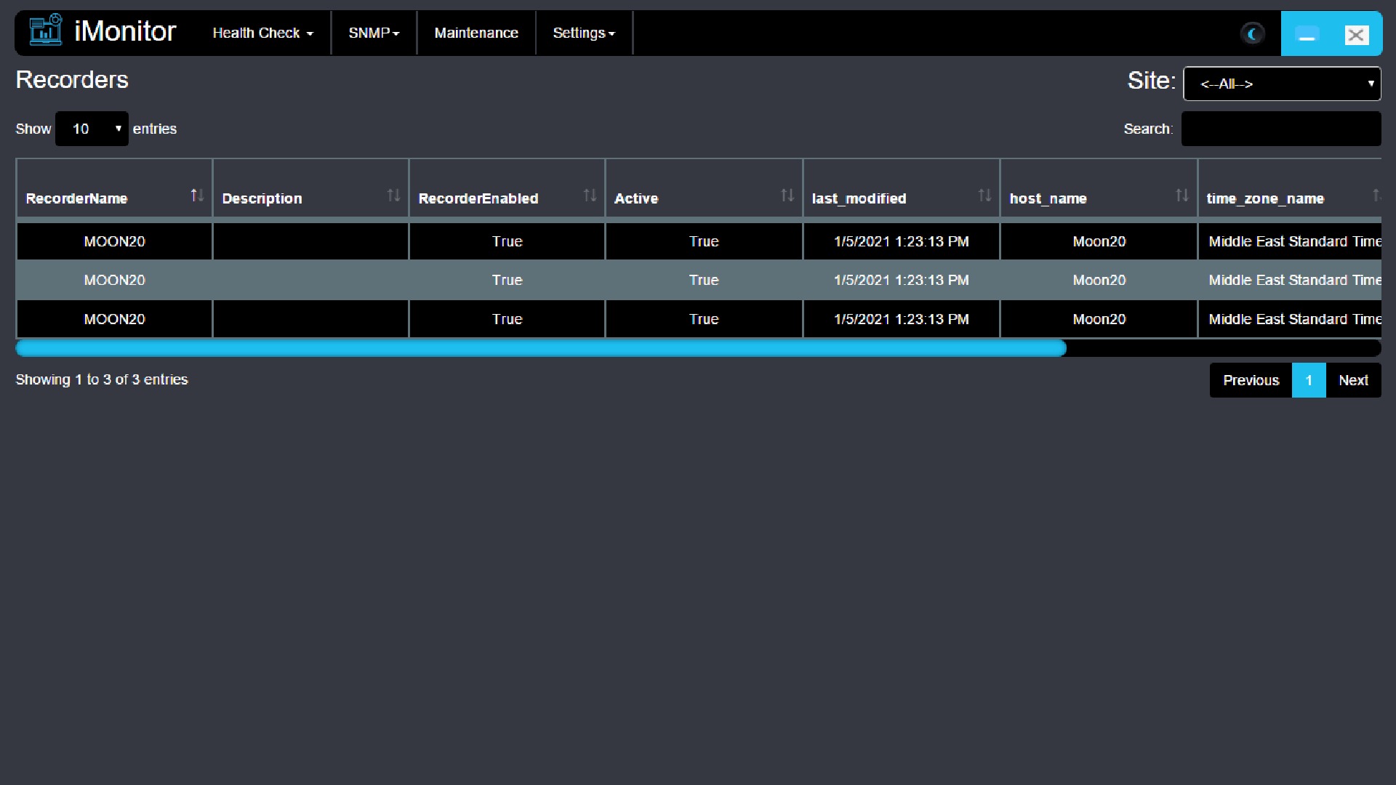Click the Active header text
Viewport: 1396px width, 785px height.
(636, 198)
